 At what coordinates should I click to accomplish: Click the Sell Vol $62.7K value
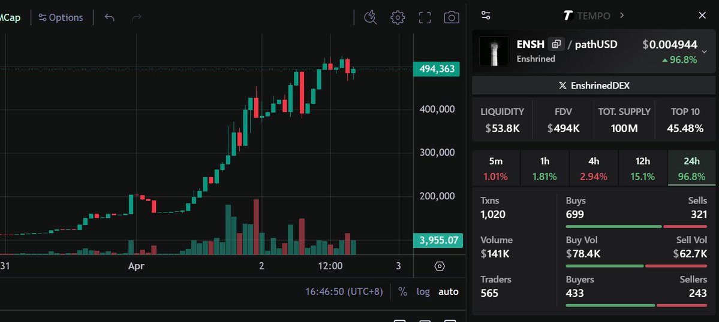690,253
